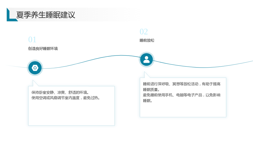
Task: Click the hexagon nut icon circle
Action: tap(35, 68)
